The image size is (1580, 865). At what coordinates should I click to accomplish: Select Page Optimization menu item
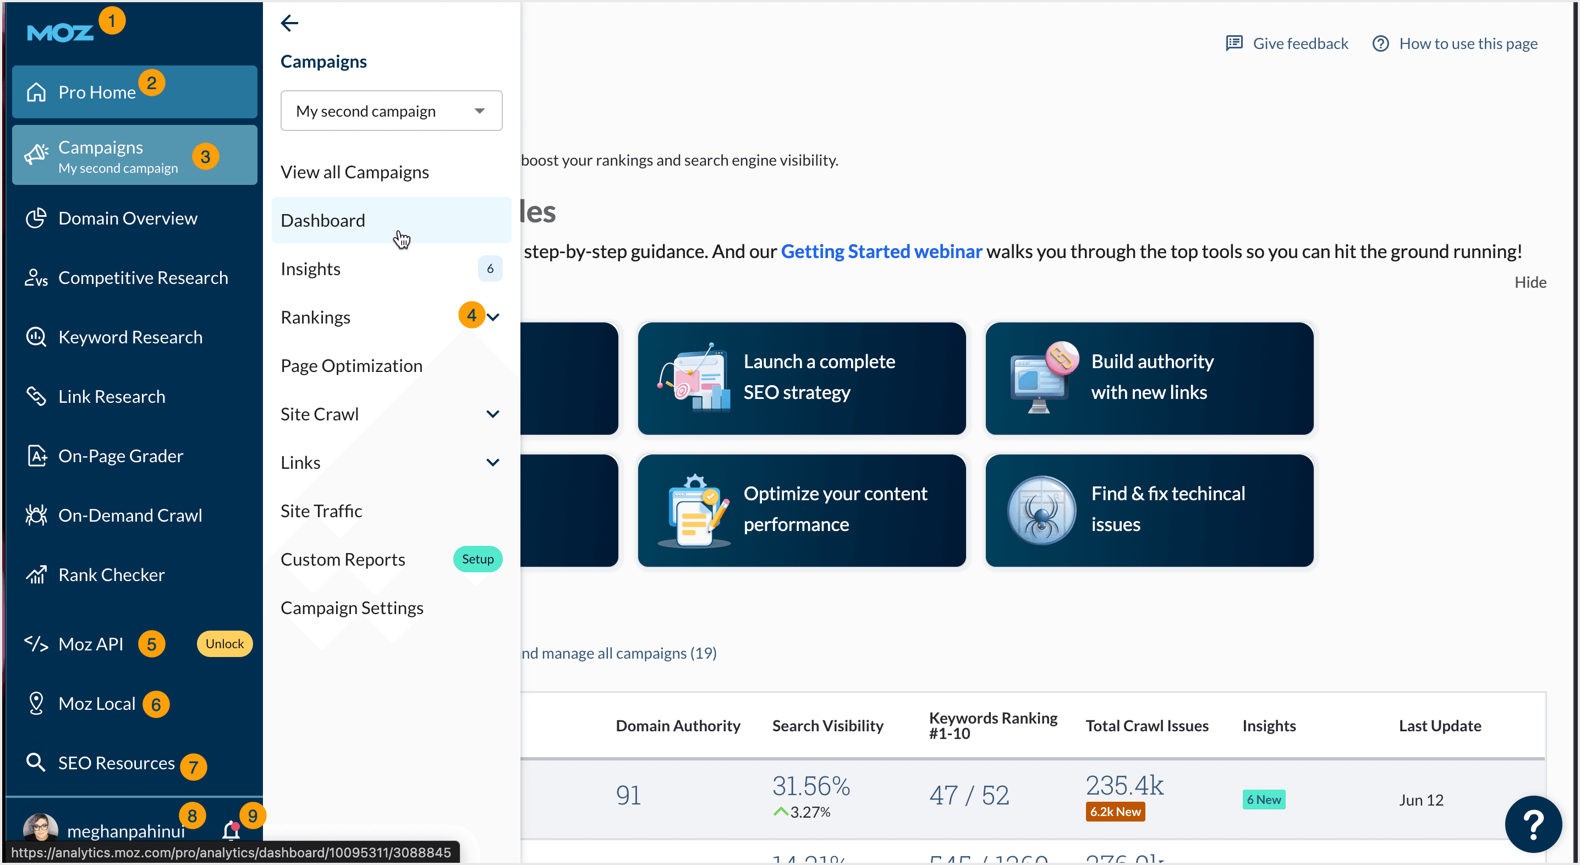[352, 365]
